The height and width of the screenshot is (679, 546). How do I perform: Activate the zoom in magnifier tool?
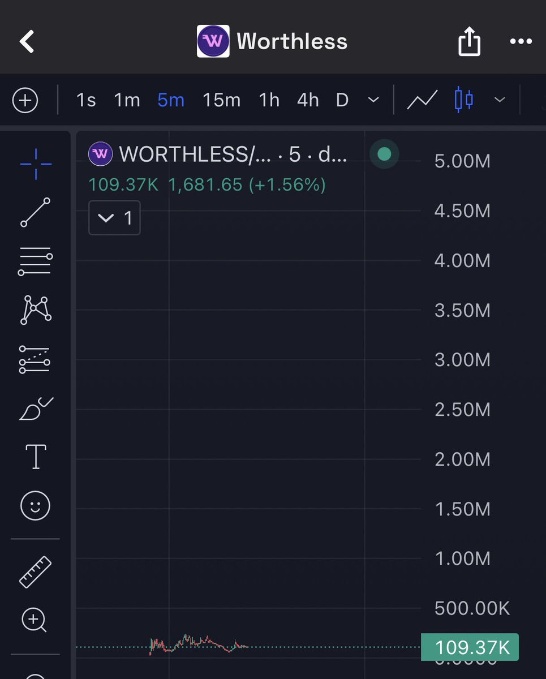pos(34,621)
